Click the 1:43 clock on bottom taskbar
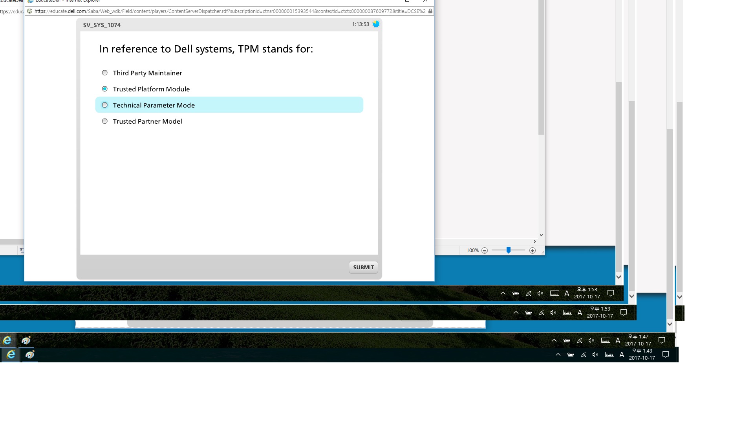Viewport: 754px width, 424px height. click(x=642, y=354)
